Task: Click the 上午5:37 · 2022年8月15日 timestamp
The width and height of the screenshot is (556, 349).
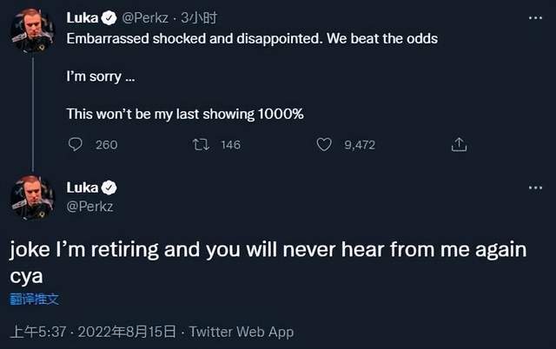Action: click(x=93, y=332)
